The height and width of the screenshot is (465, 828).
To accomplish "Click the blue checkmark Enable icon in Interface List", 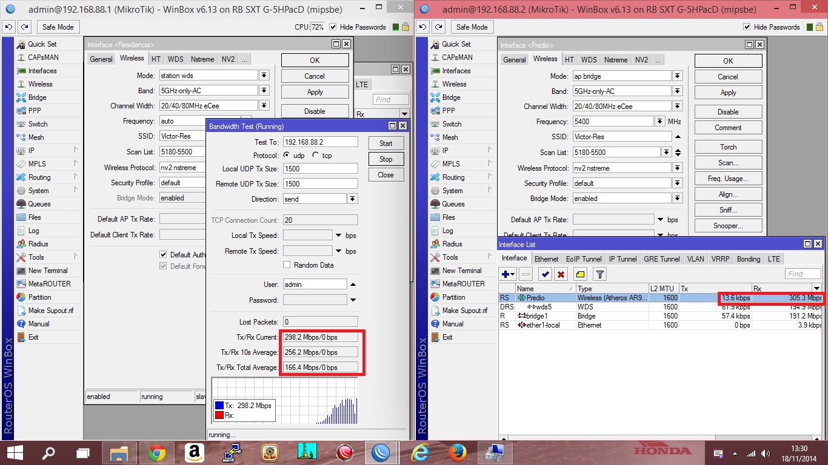I will [x=546, y=274].
